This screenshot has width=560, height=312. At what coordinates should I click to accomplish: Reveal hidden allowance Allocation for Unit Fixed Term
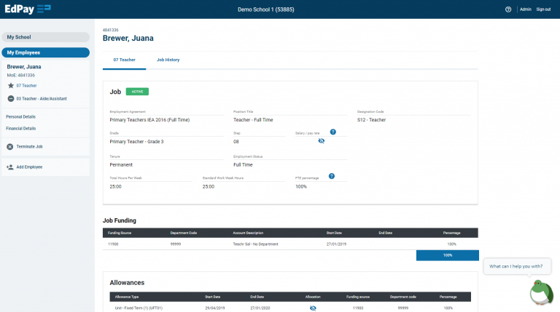point(313,308)
